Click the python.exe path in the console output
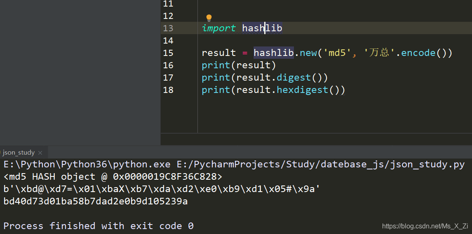The width and height of the screenshot is (472, 234). tap(87, 164)
